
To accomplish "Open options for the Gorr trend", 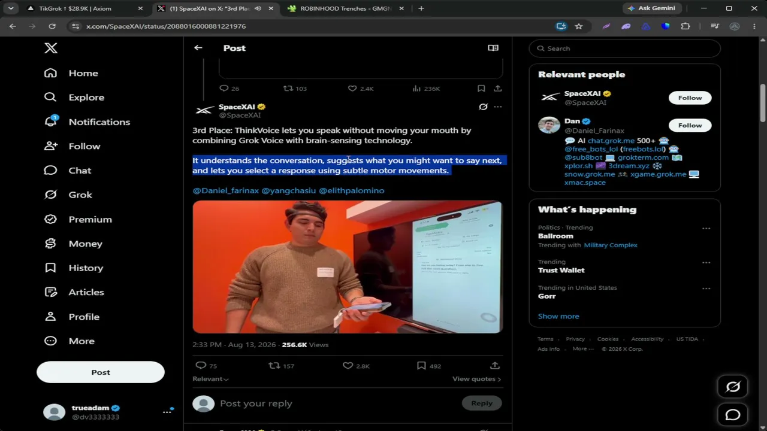I will point(706,288).
